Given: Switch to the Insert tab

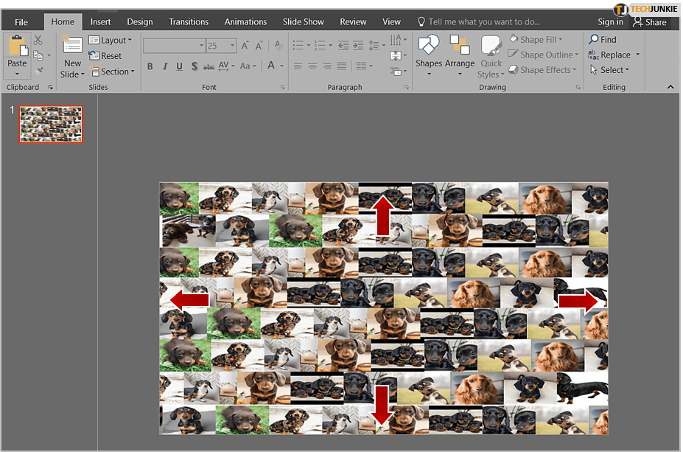Looking at the screenshot, I should pos(101,22).
